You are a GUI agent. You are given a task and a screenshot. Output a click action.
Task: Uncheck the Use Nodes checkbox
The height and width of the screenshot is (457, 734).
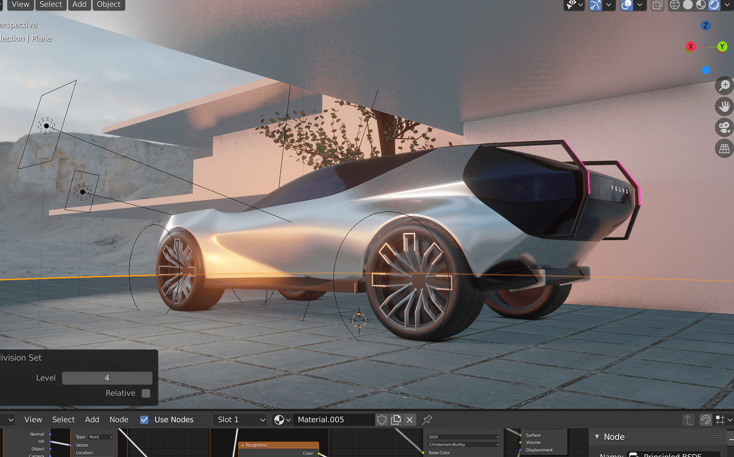pyautogui.click(x=144, y=420)
